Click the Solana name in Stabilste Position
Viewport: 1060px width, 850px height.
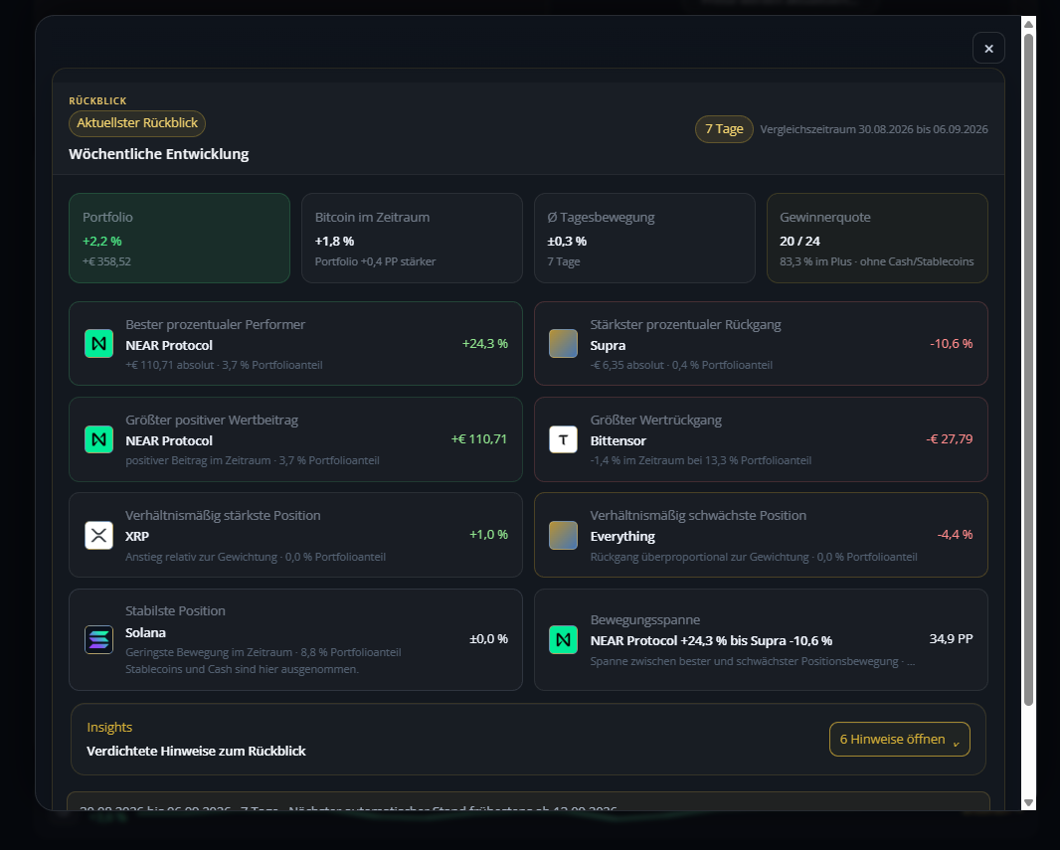click(x=145, y=632)
